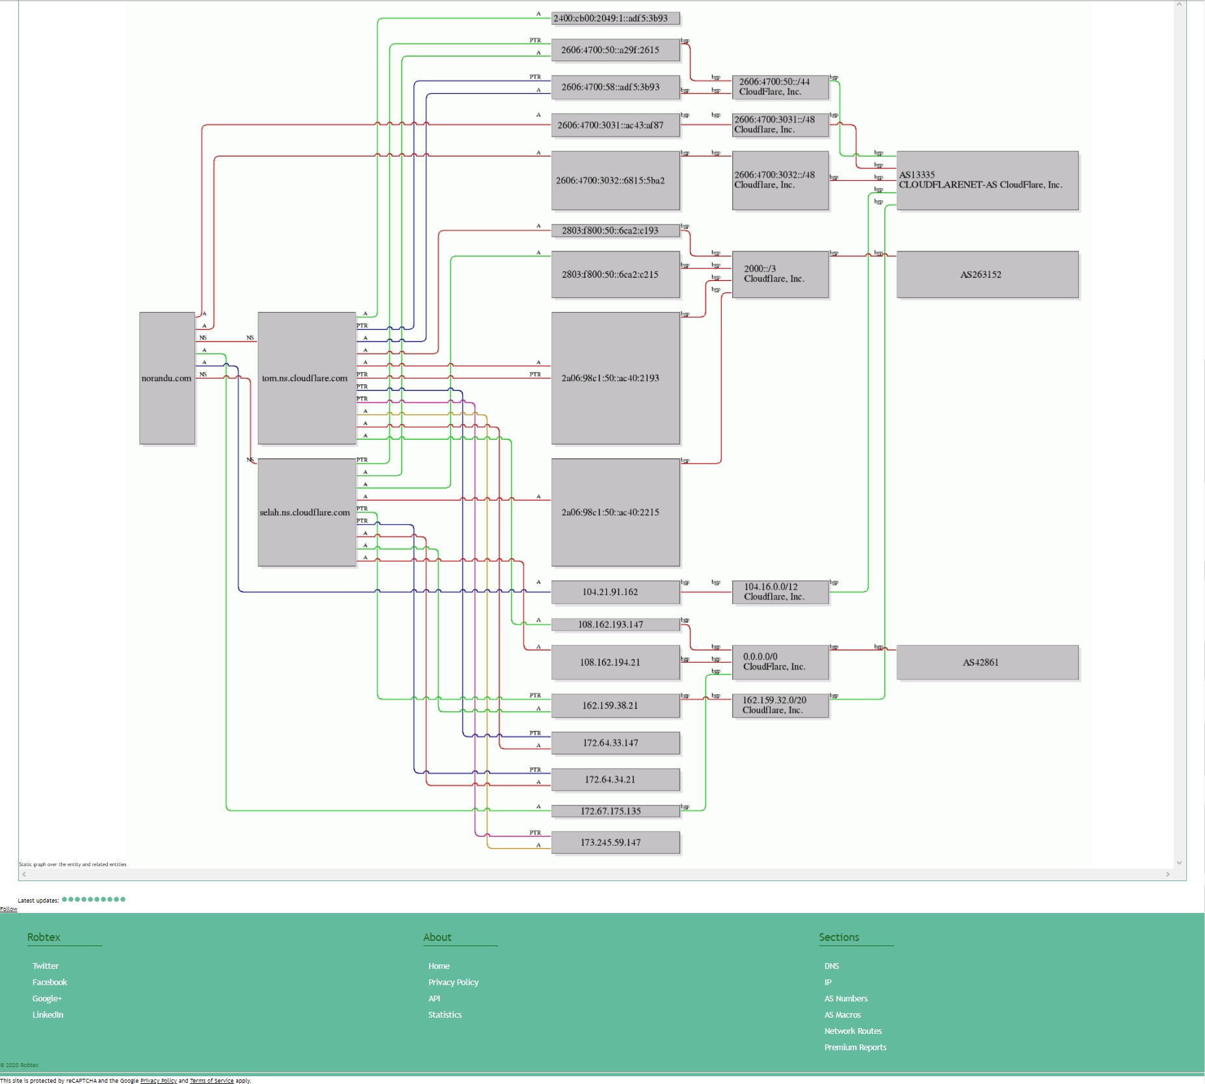Click the 2606:4700:3032::/48 Cloudflare route node
Image resolution: width=1205 pixels, height=1084 pixels.
click(780, 180)
